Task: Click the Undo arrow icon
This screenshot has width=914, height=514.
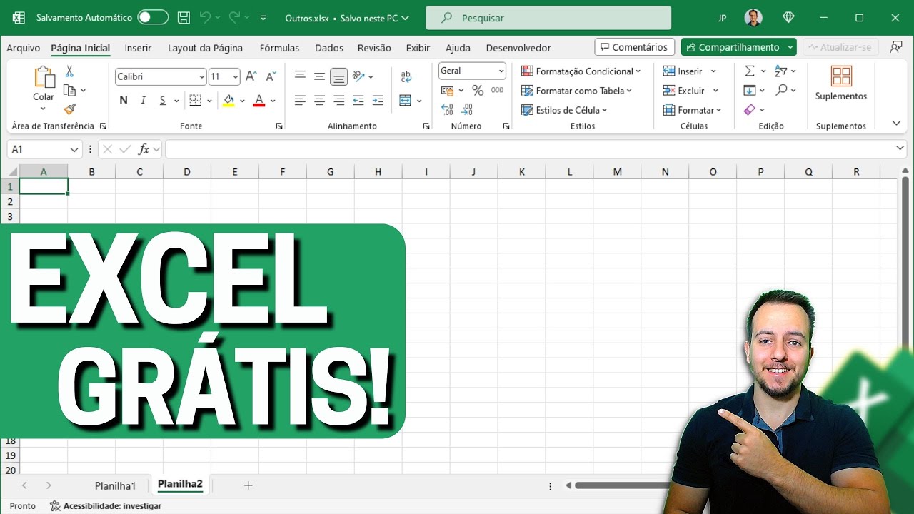Action: (206, 18)
